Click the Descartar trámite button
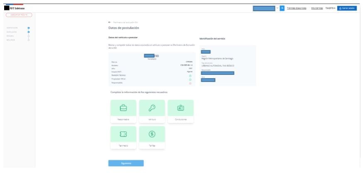This screenshot has width=363, height=177. coord(19,15)
